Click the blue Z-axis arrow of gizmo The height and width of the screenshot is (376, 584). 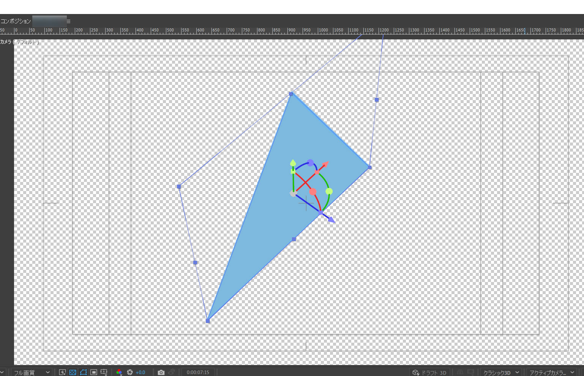tap(331, 219)
